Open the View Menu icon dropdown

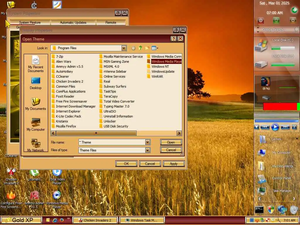155,48
